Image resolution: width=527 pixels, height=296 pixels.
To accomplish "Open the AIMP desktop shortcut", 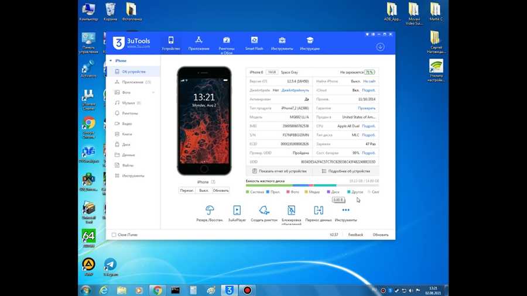I will pyautogui.click(x=88, y=267).
